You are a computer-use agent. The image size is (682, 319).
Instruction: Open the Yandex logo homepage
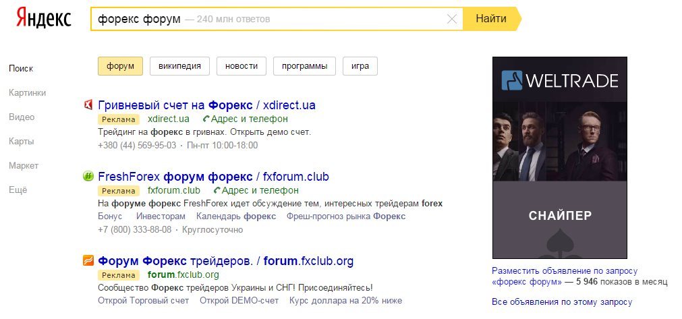pyautogui.click(x=43, y=19)
